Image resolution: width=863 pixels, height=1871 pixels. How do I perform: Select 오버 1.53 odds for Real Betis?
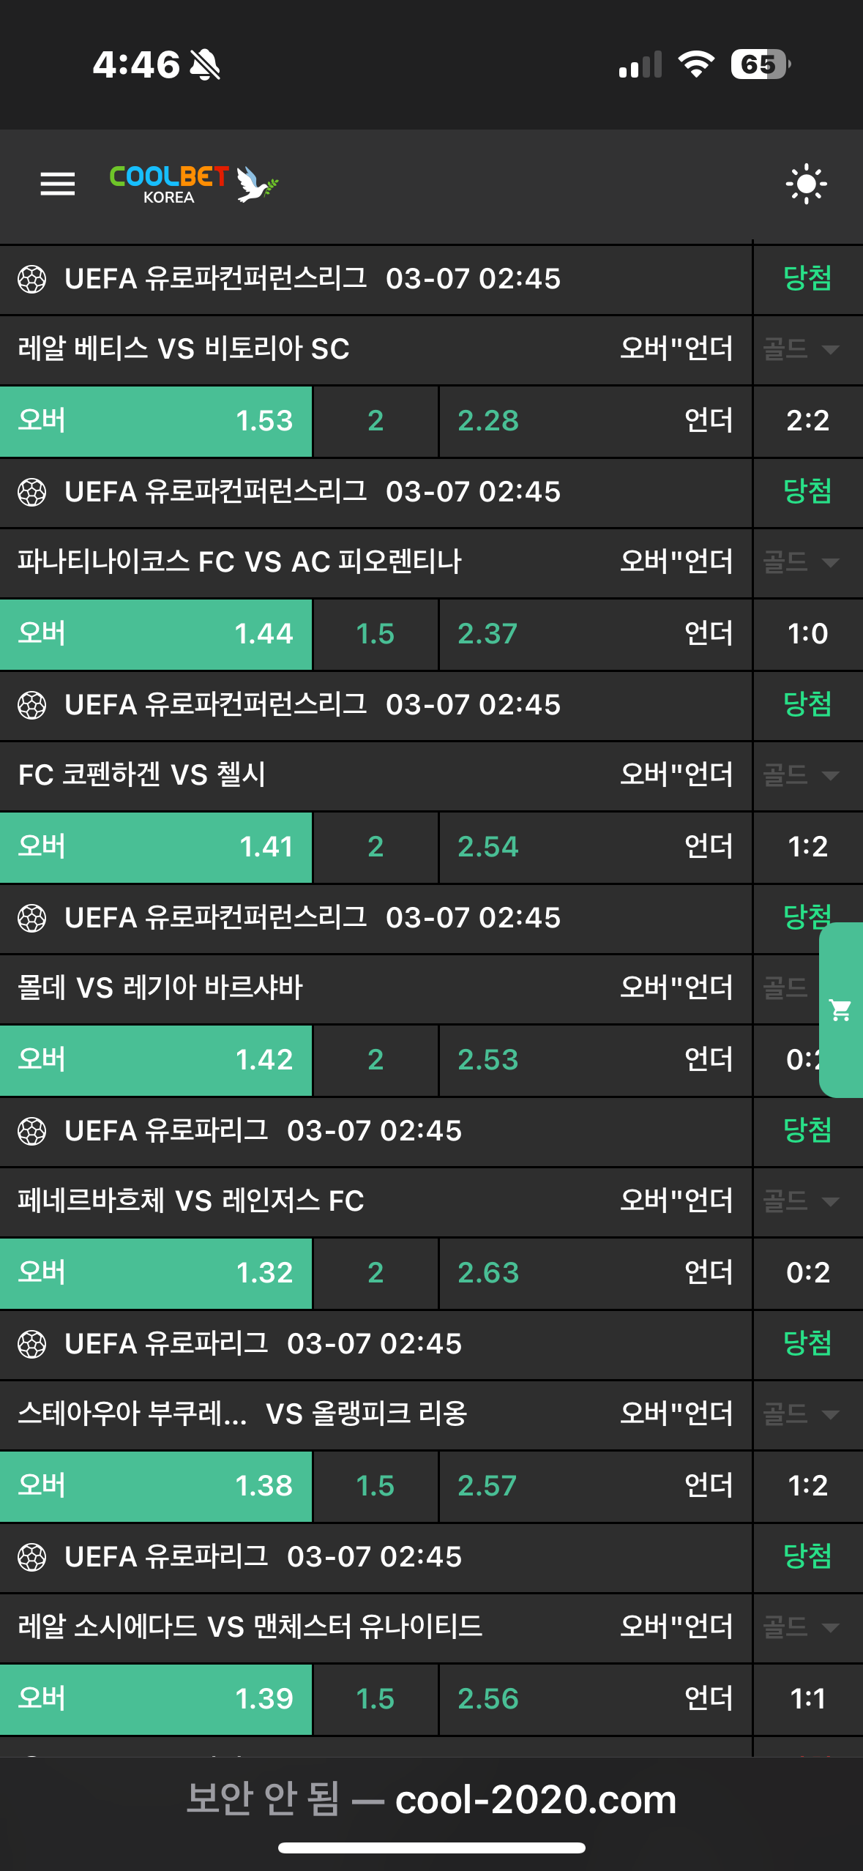156,421
